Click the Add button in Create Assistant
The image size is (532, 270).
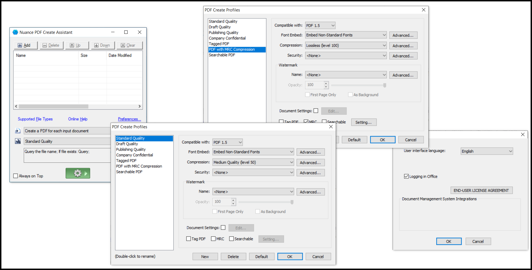coord(26,45)
